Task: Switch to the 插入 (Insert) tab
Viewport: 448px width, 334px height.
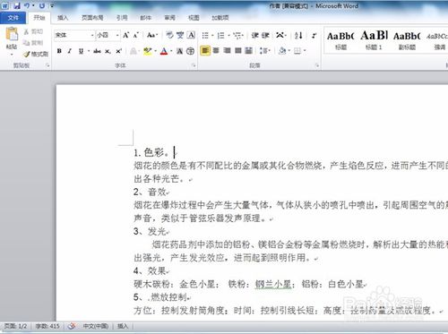Action: [x=63, y=18]
